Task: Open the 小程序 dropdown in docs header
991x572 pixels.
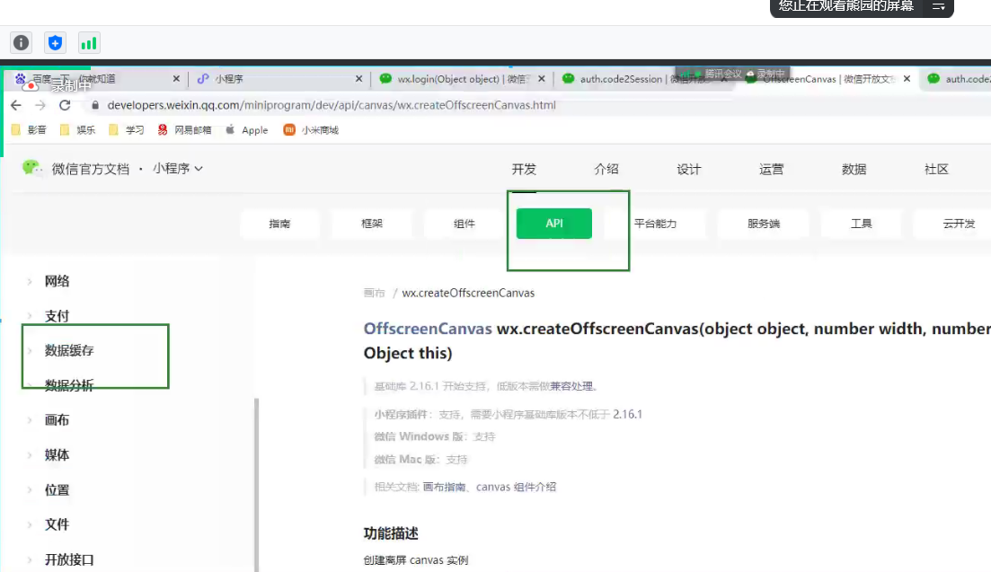Action: (x=178, y=169)
